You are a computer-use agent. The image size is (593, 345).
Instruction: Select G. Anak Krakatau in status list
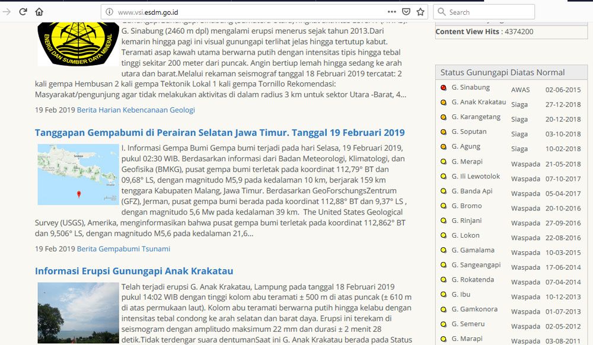coord(479,102)
